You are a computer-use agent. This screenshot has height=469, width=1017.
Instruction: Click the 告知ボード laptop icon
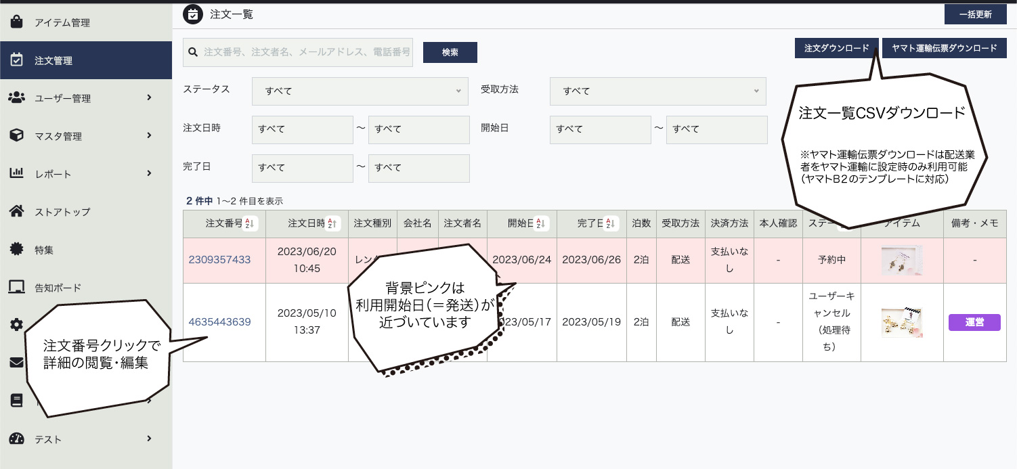click(17, 288)
